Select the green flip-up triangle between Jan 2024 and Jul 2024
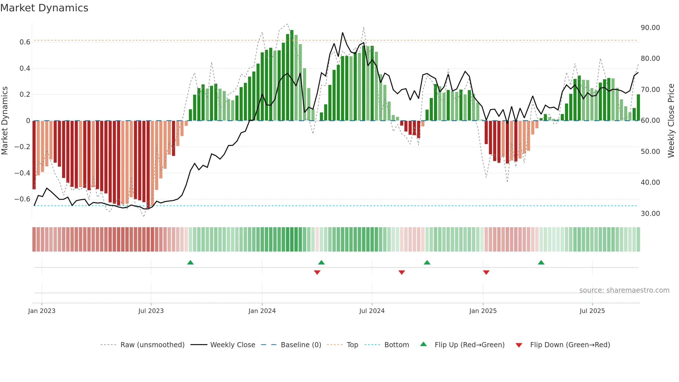 point(321,262)
